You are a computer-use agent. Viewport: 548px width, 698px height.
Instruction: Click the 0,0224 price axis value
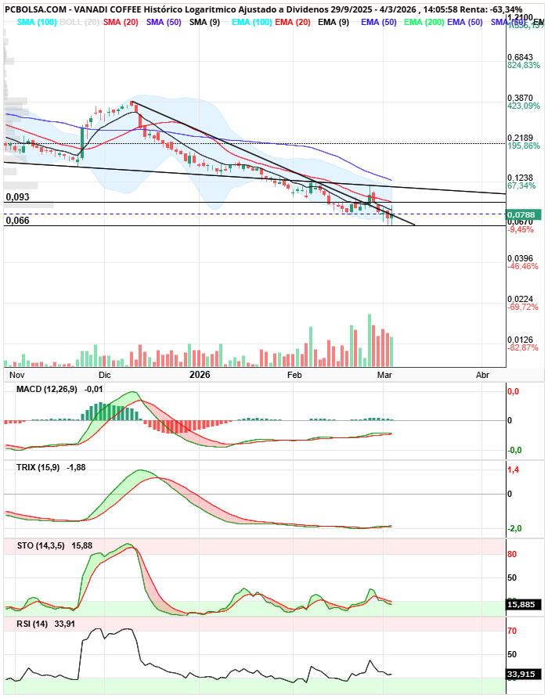[x=521, y=299]
